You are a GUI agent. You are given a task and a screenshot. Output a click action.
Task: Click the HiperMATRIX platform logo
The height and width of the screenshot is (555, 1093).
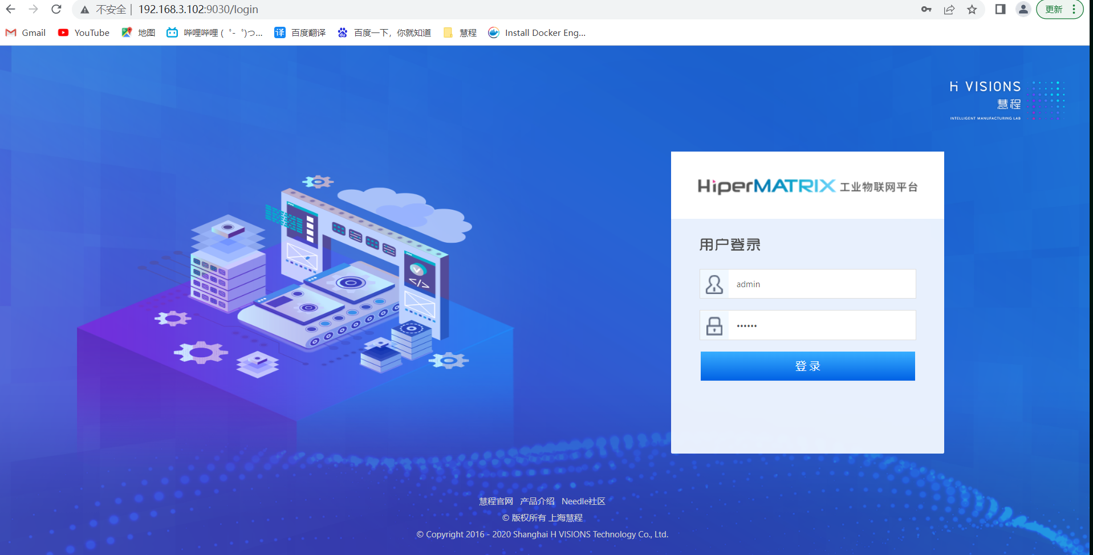(x=807, y=186)
